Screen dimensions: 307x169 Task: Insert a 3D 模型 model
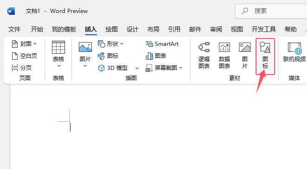click(113, 68)
